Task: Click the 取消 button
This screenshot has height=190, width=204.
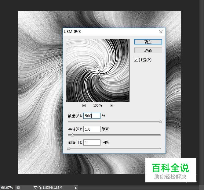Action: (x=148, y=50)
